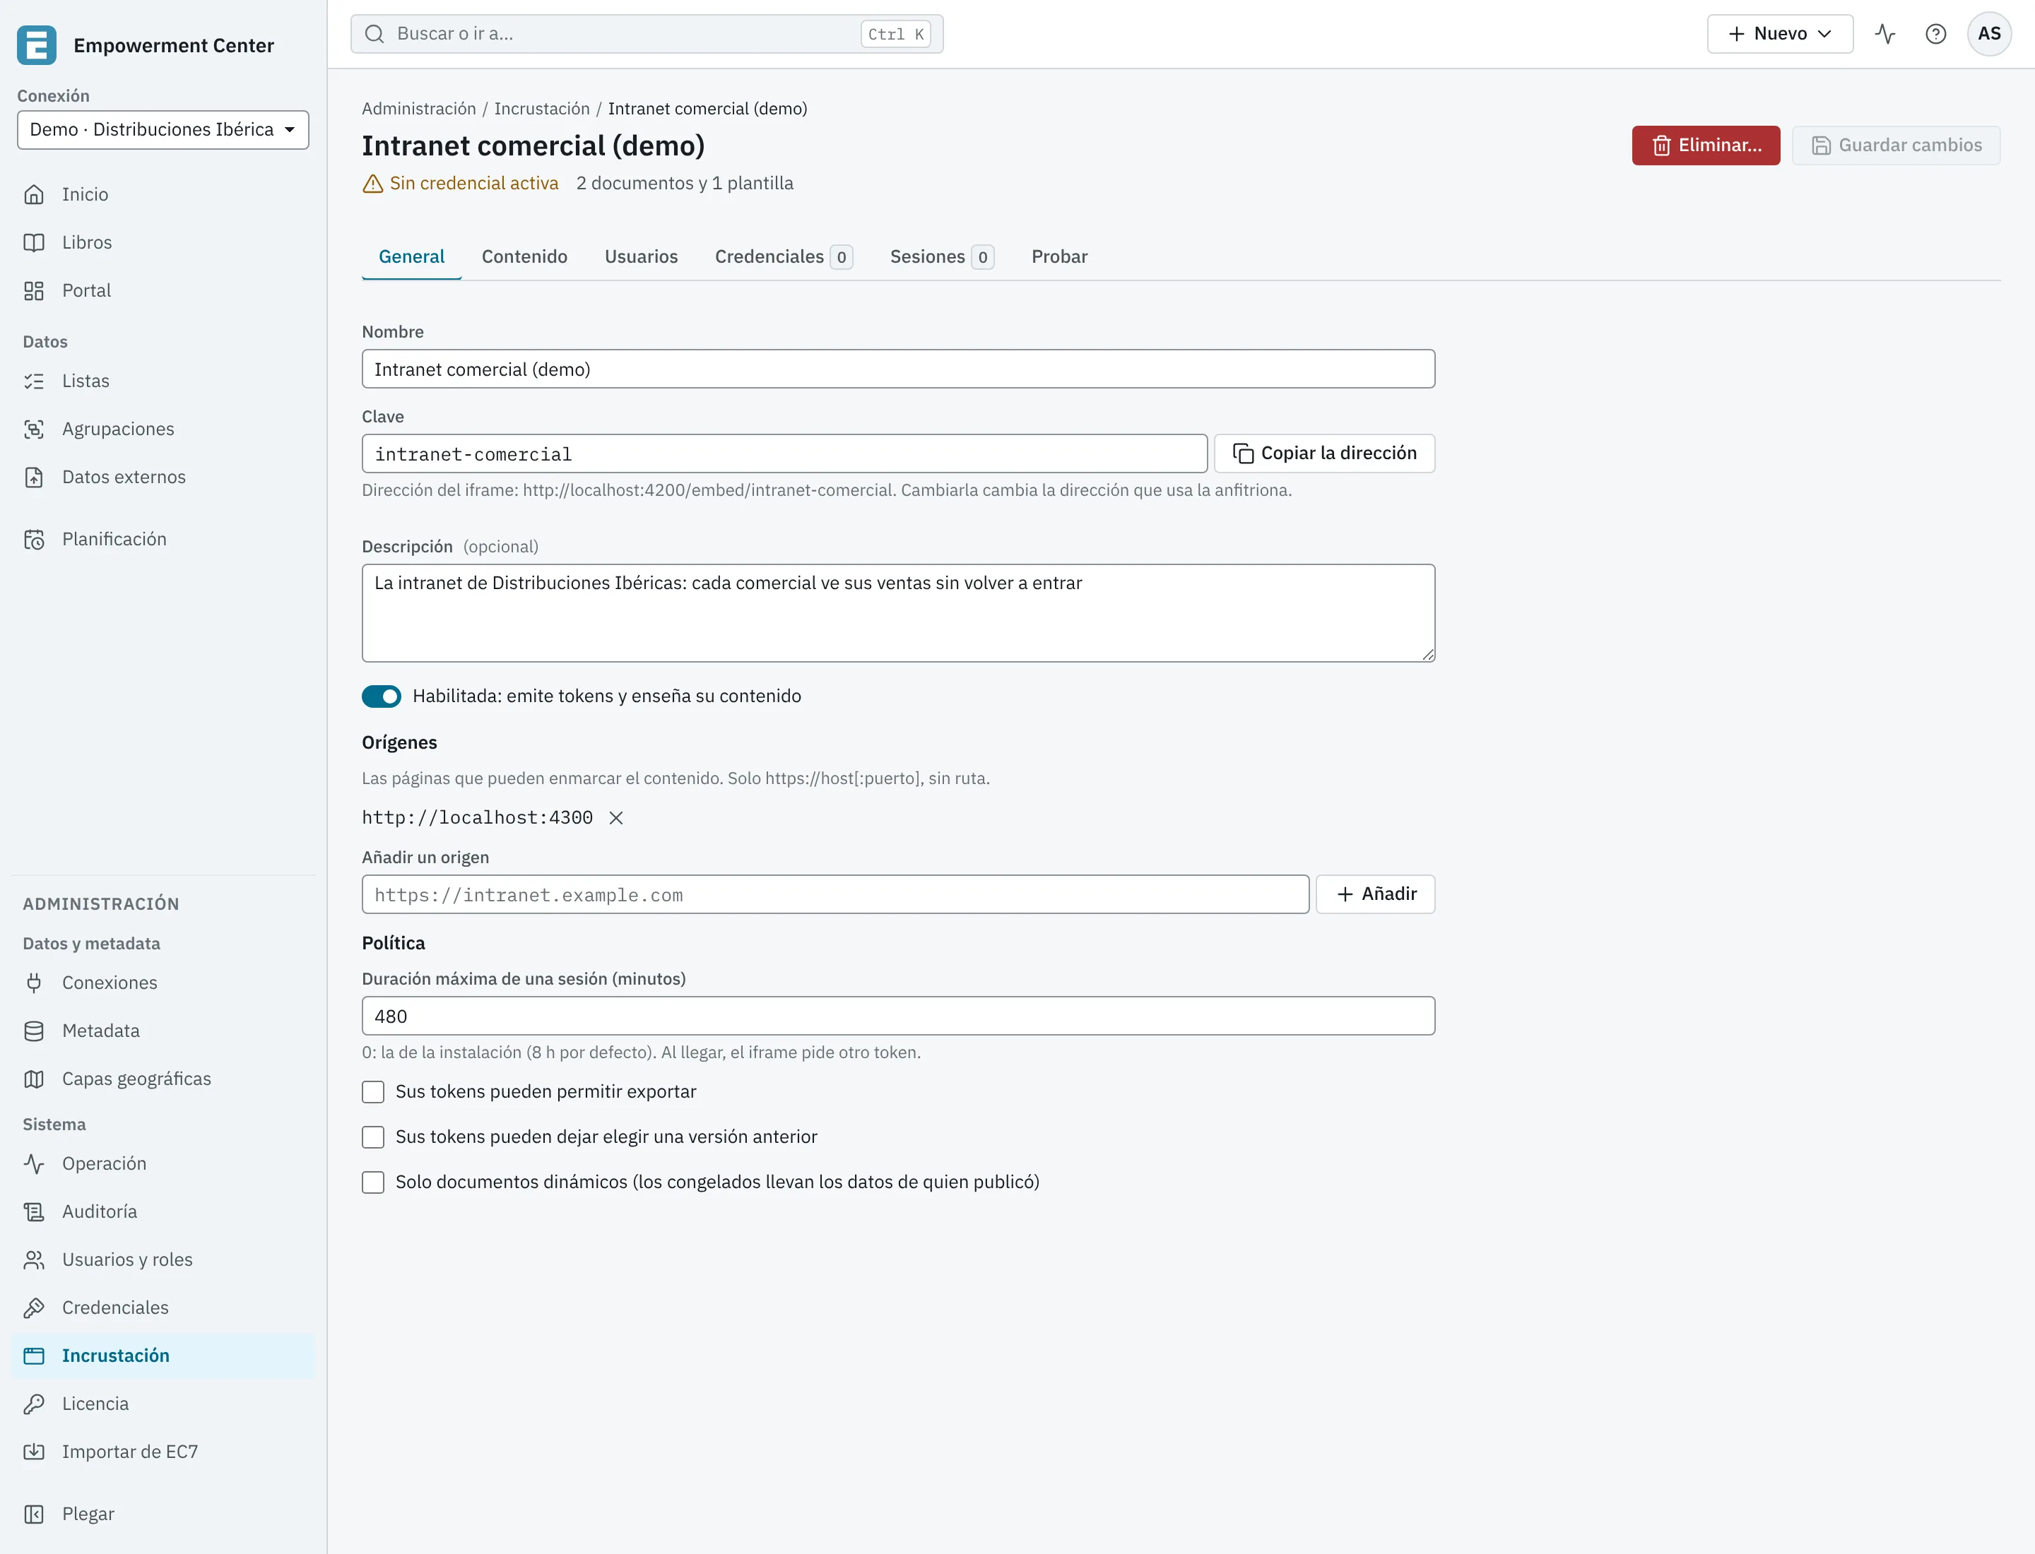Open Listas under Datos
The height and width of the screenshot is (1554, 2035).
(163, 381)
